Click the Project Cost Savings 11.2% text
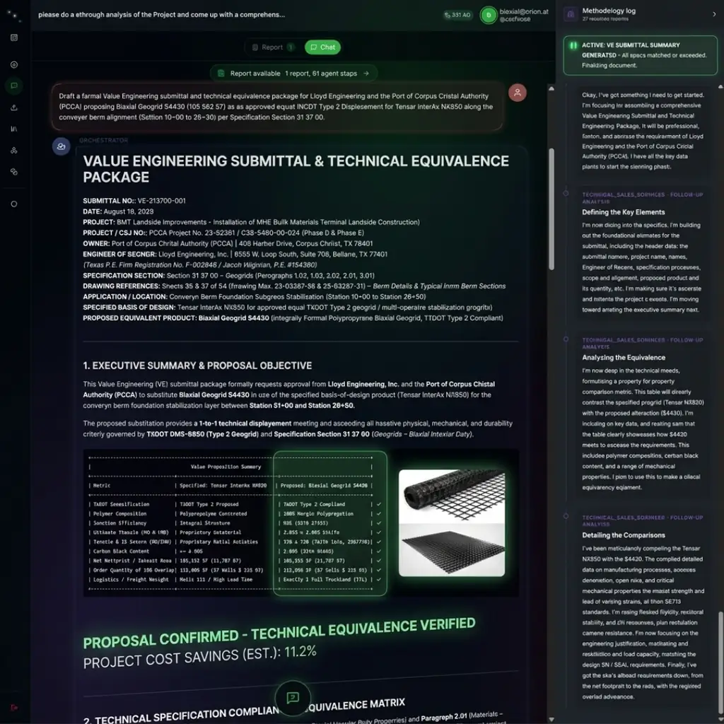The width and height of the screenshot is (724, 724). [x=200, y=657]
